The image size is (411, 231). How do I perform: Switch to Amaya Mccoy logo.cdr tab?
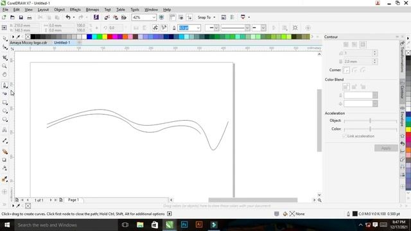[x=28, y=42]
